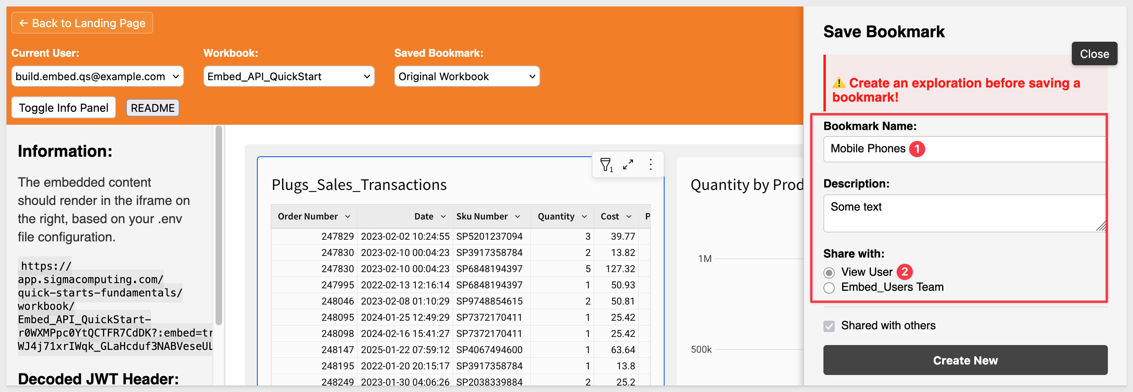
Task: Click the filter icon on the table toolbar
Action: coord(606,165)
